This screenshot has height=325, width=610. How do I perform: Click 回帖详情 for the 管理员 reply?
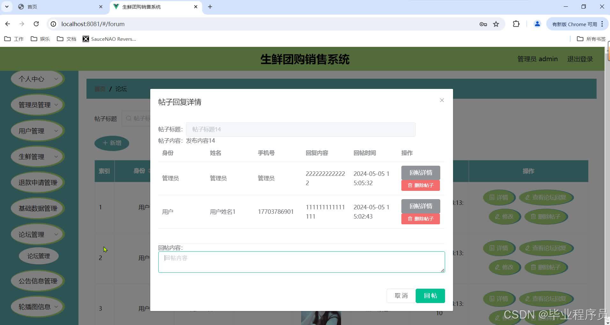[x=420, y=172]
